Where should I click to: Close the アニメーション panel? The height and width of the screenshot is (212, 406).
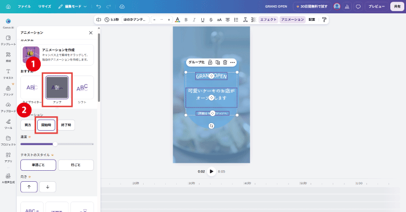coord(91,33)
